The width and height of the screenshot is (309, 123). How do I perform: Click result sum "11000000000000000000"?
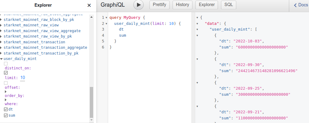[x=262, y=118]
